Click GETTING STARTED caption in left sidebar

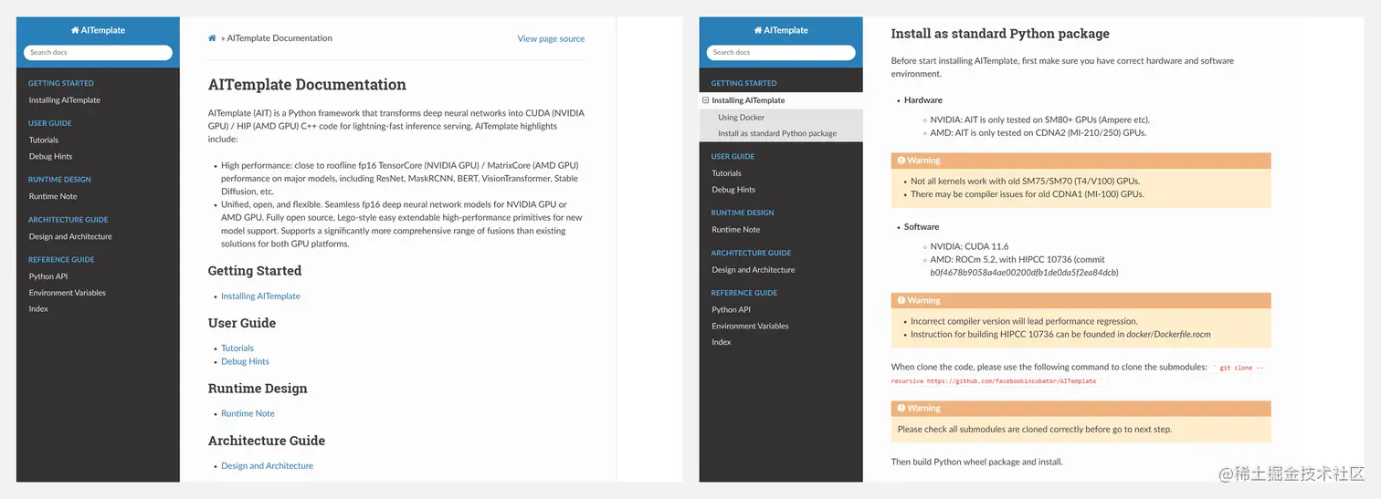tap(61, 83)
